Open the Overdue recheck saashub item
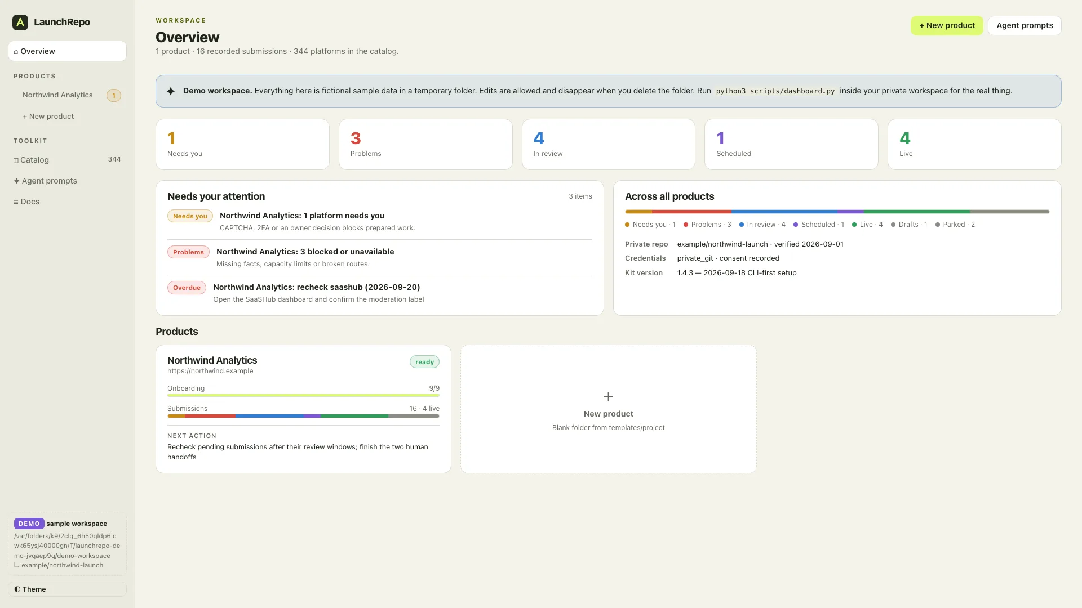The width and height of the screenshot is (1082, 608). pos(380,293)
